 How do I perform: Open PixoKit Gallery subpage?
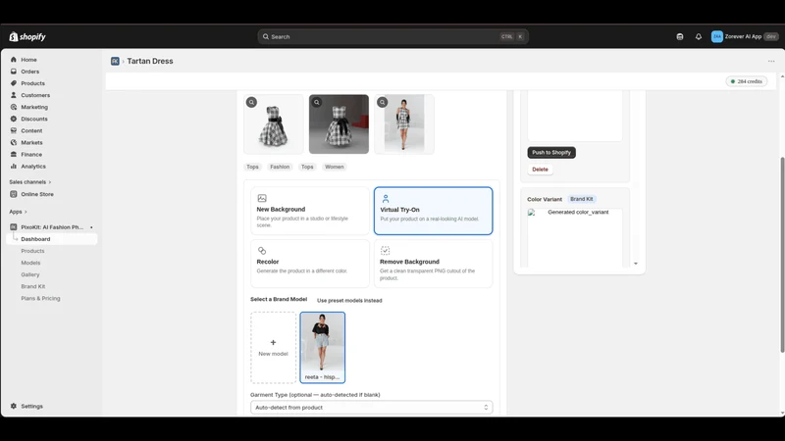(30, 274)
